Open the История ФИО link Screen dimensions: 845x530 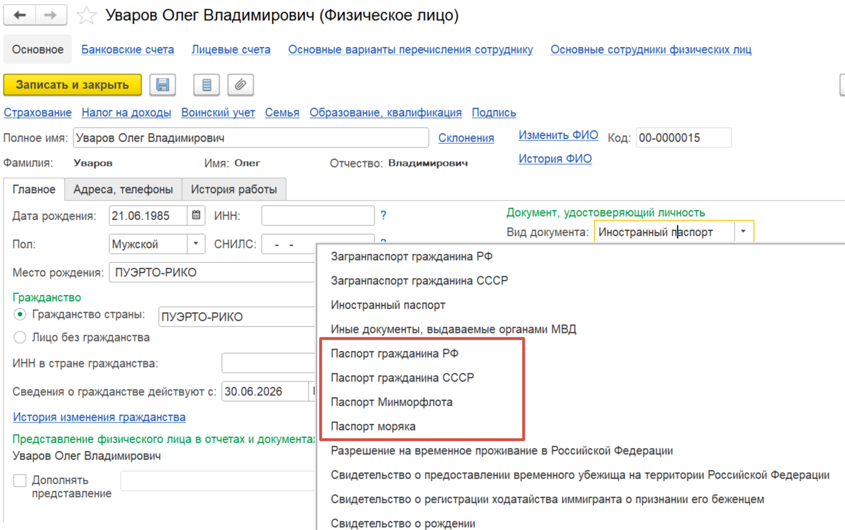555,159
